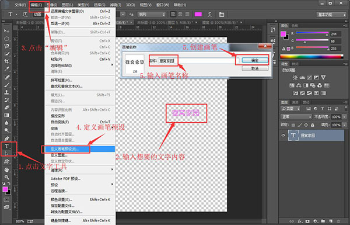Select the Horizontal Type tool
Screen dimensions: 350x225
(x=6, y=146)
